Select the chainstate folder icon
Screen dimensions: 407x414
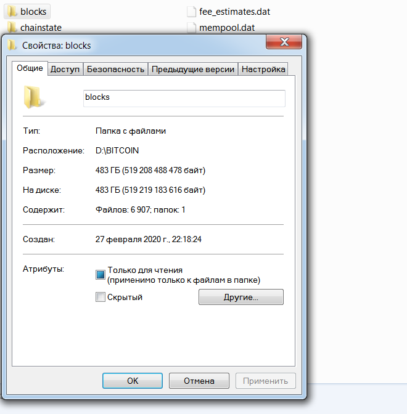point(12,27)
